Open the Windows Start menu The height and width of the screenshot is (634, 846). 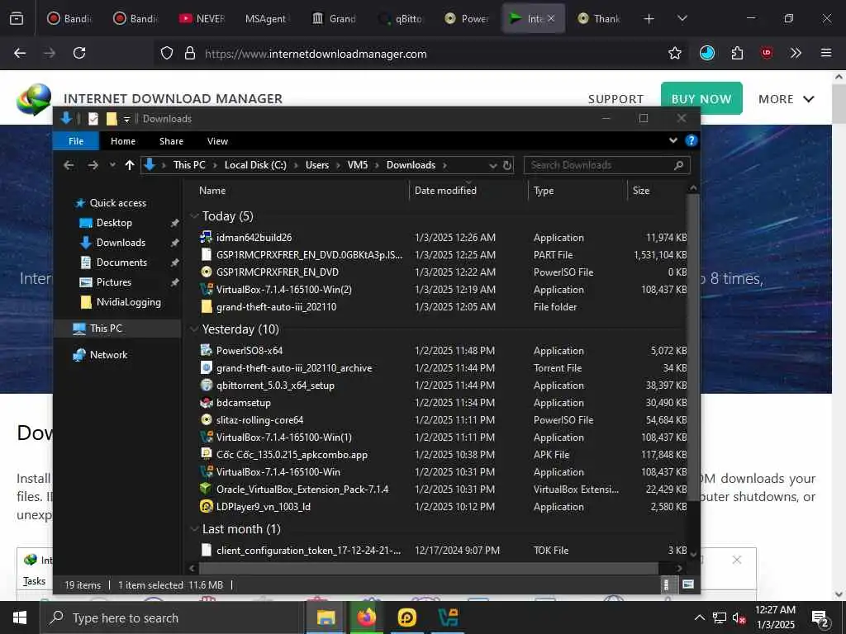(x=20, y=617)
